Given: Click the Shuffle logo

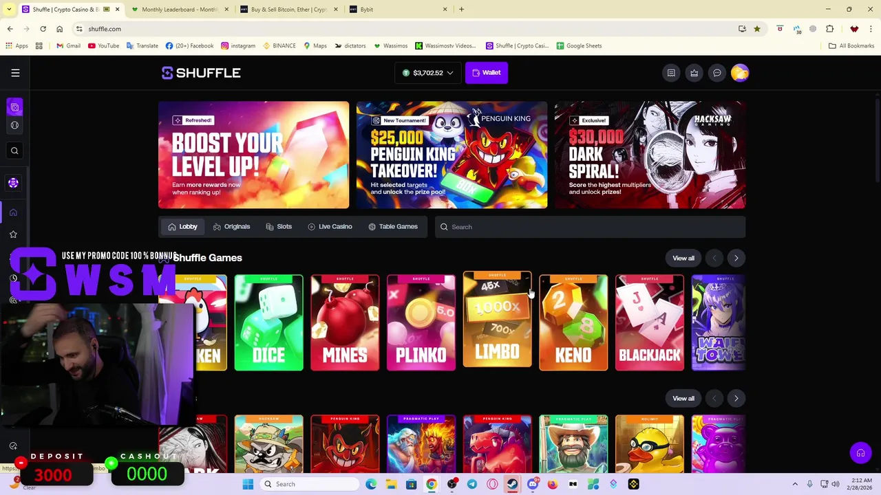Looking at the screenshot, I should click(201, 73).
